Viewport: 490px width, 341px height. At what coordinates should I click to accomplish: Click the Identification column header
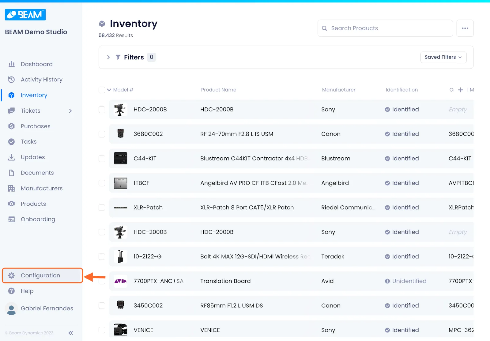tap(402, 90)
